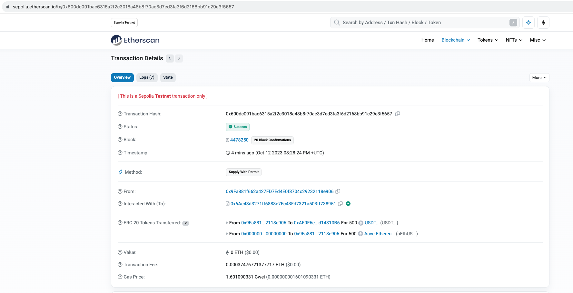This screenshot has height=293, width=573.
Task: Click the contract file icon beside 0x6Ae43d
Action: click(228, 204)
